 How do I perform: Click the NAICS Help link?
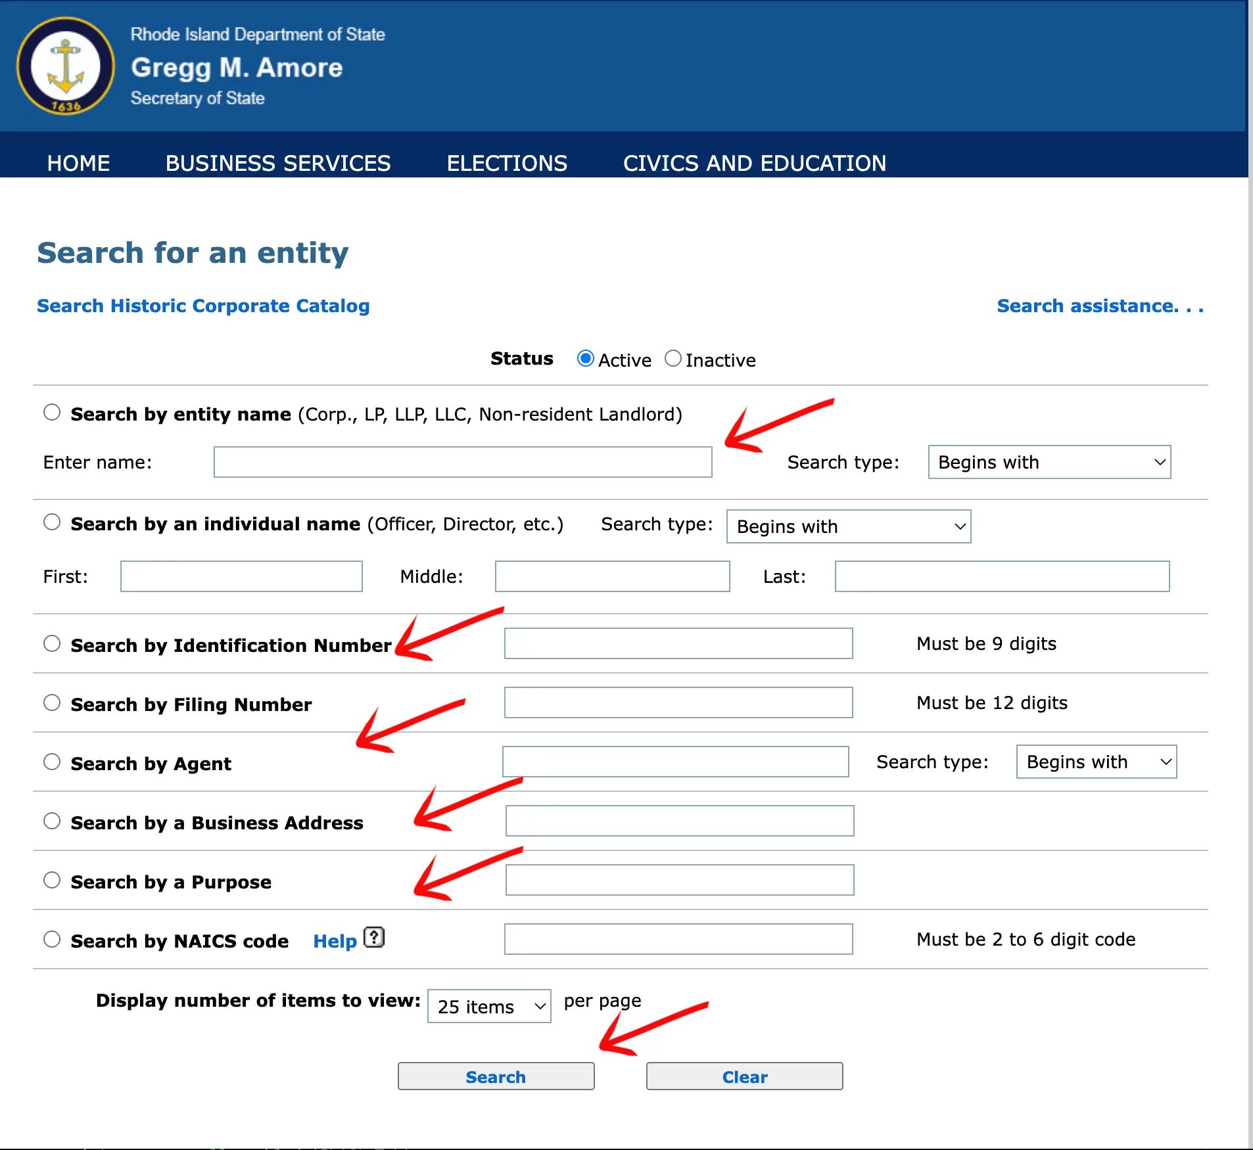tap(335, 941)
